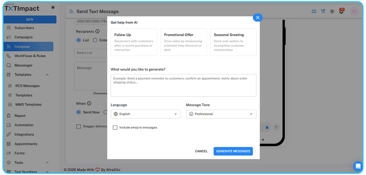Open the chat support bubble icon
Viewport: 366px width, 175px height.
tap(358, 166)
